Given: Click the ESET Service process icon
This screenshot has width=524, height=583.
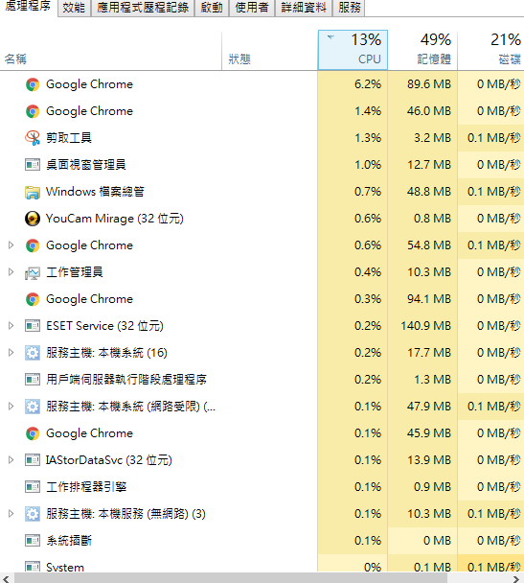Looking at the screenshot, I should (33, 326).
